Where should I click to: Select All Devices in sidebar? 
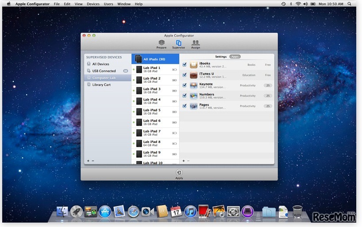point(108,64)
